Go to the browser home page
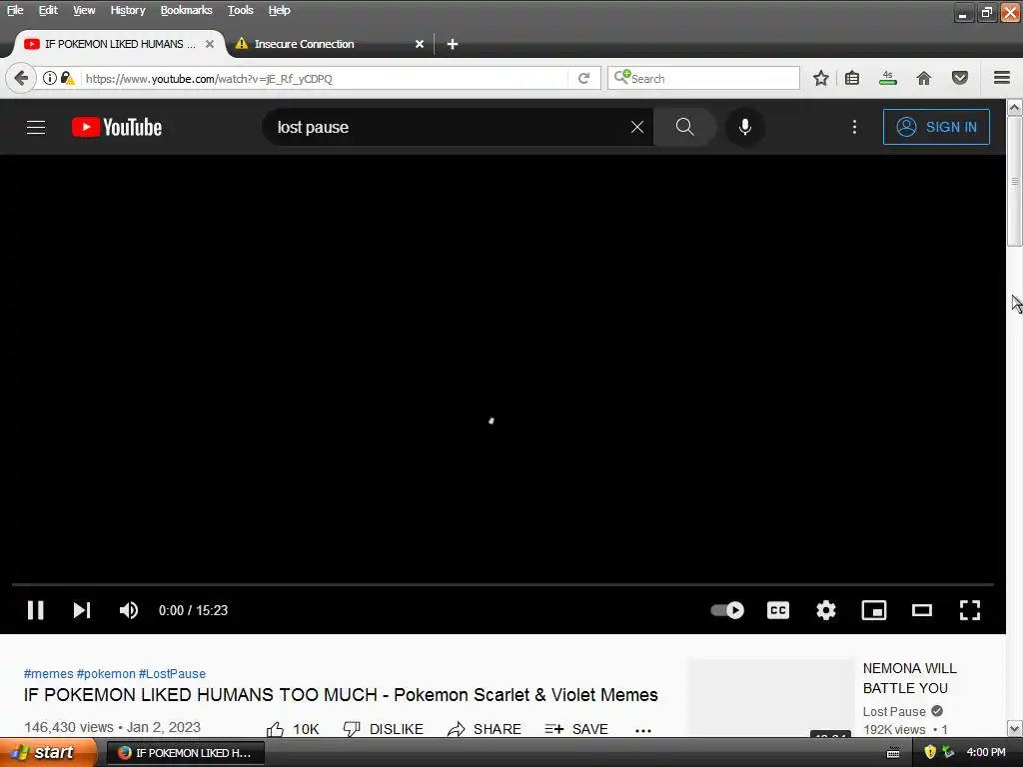The width and height of the screenshot is (1023, 767). [924, 78]
